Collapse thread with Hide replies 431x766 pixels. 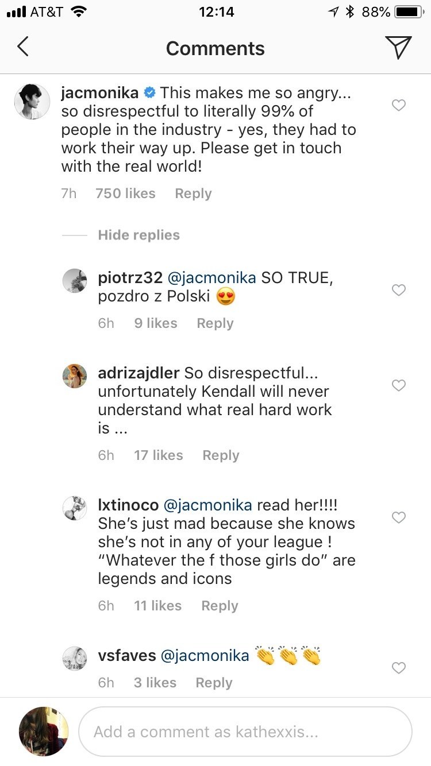pyautogui.click(x=138, y=235)
